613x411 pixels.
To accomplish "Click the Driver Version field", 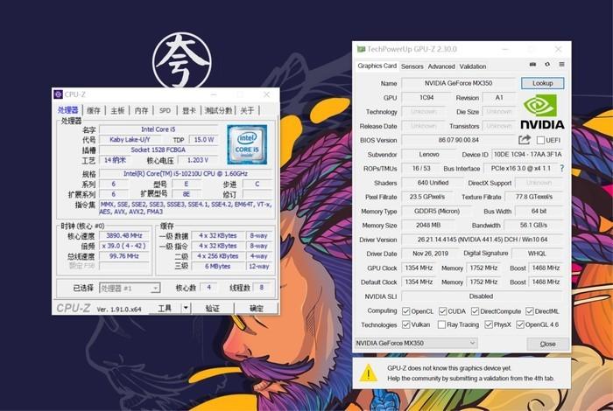I will click(482, 240).
